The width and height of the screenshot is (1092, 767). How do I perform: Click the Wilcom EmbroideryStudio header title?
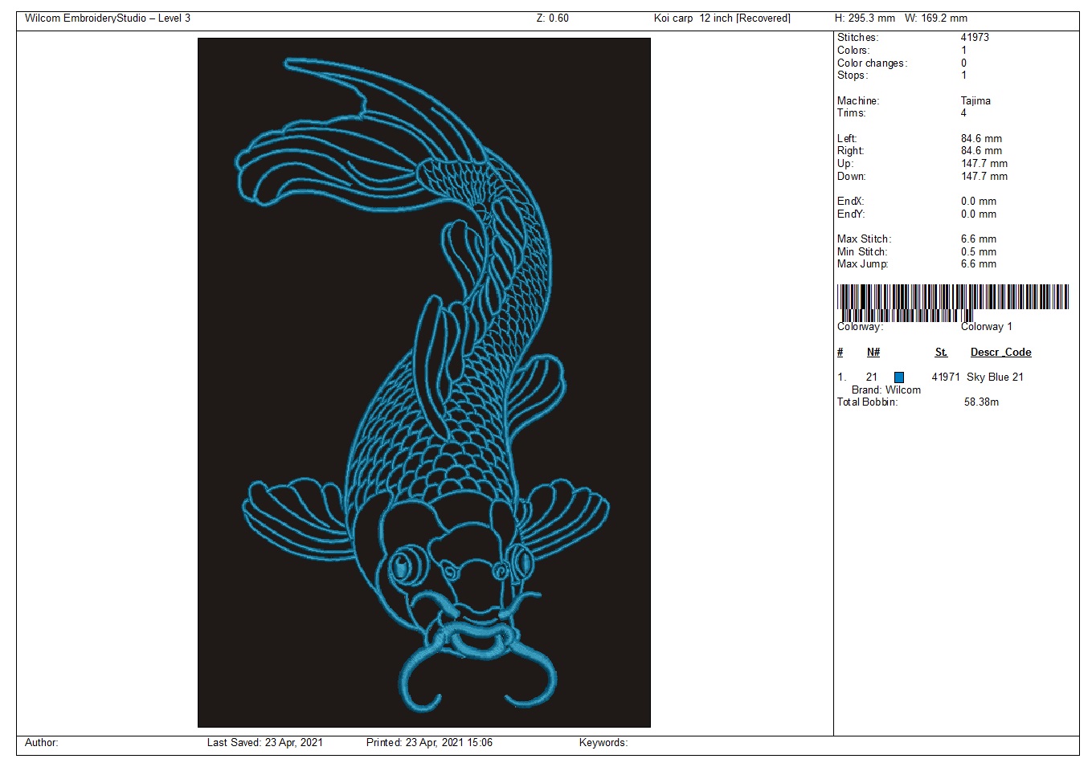point(108,18)
